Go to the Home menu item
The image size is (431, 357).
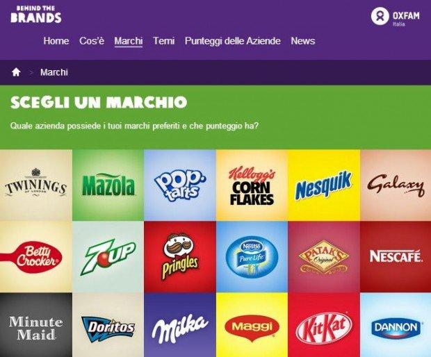click(56, 41)
